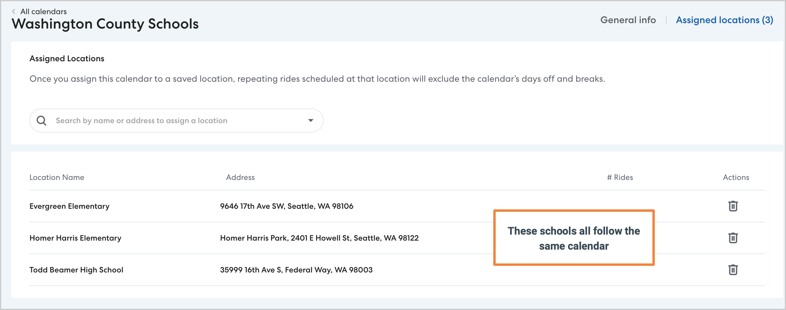The image size is (786, 310).
Task: Click the magnifying glass search icon
Action: (x=41, y=121)
